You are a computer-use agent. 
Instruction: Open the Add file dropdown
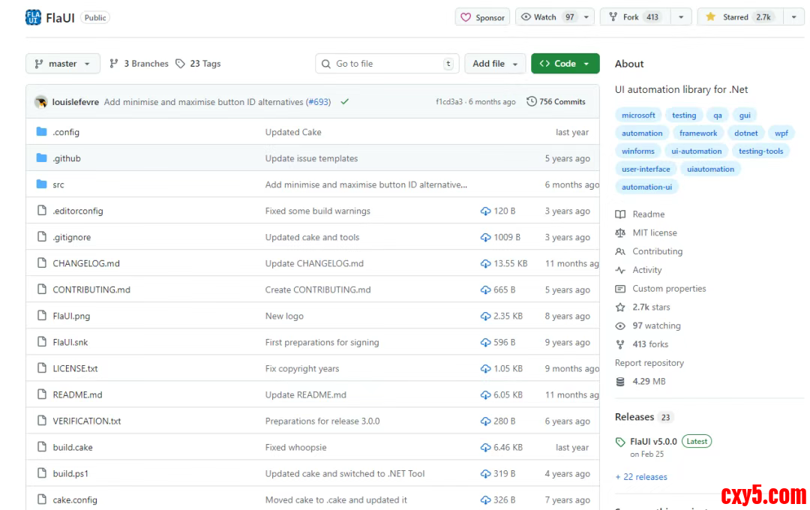495,64
